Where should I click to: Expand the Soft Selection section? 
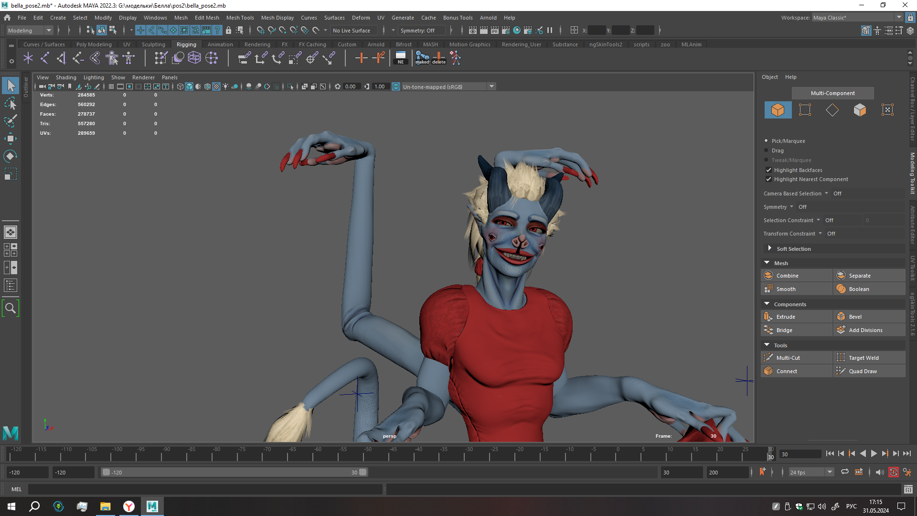(769, 248)
